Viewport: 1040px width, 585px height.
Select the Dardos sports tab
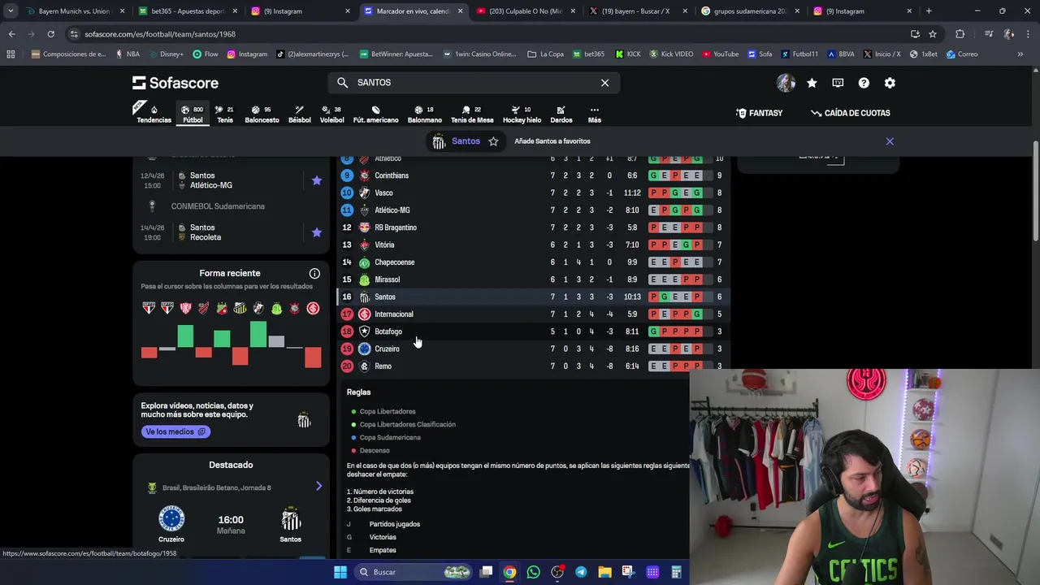(x=561, y=114)
